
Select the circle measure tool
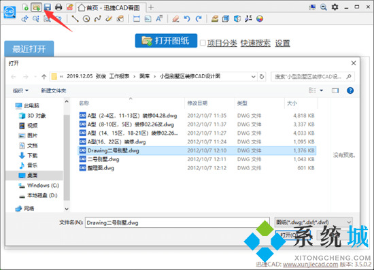[86, 18]
